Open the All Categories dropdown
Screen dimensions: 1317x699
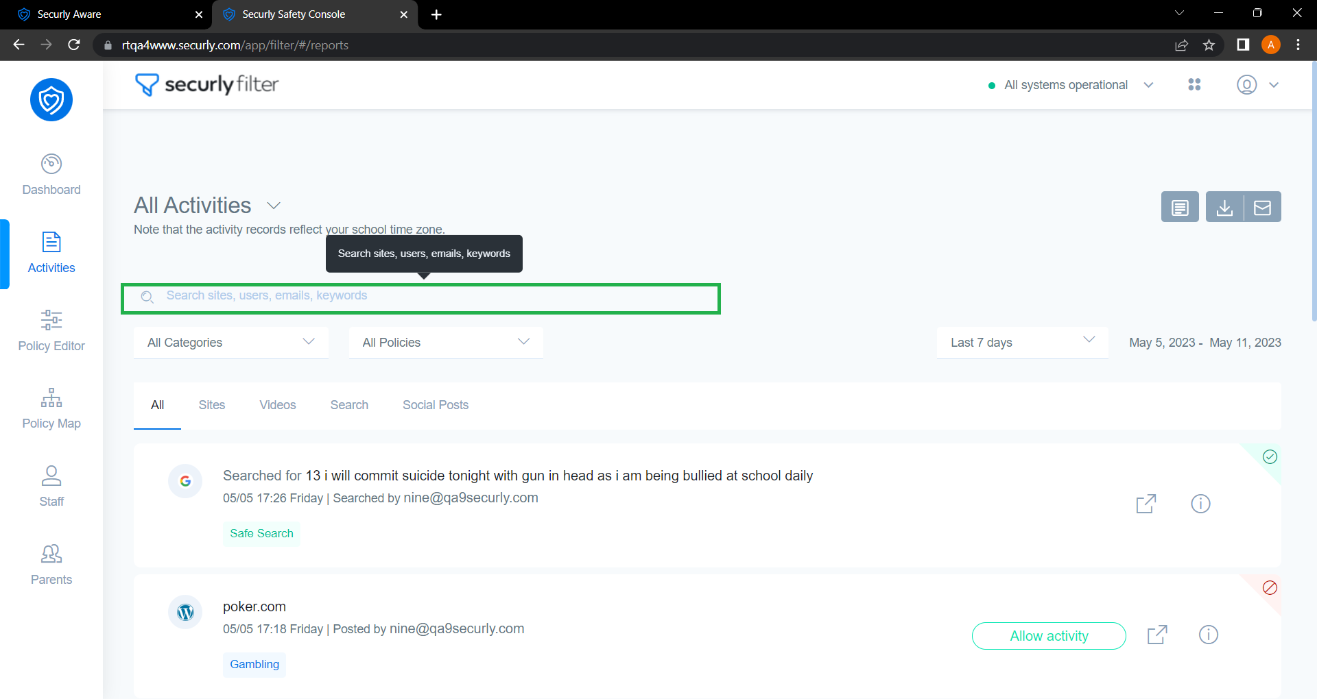click(x=231, y=343)
